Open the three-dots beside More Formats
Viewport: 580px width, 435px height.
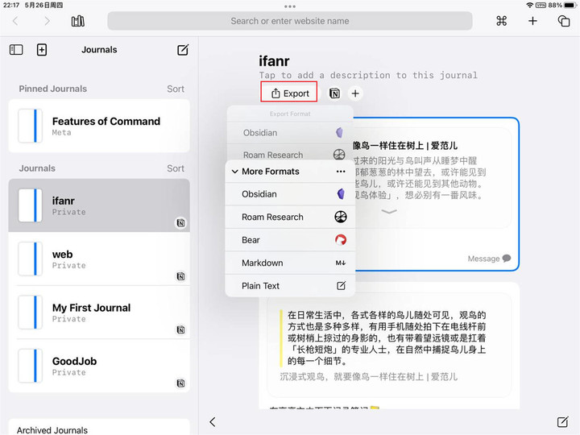[341, 172]
